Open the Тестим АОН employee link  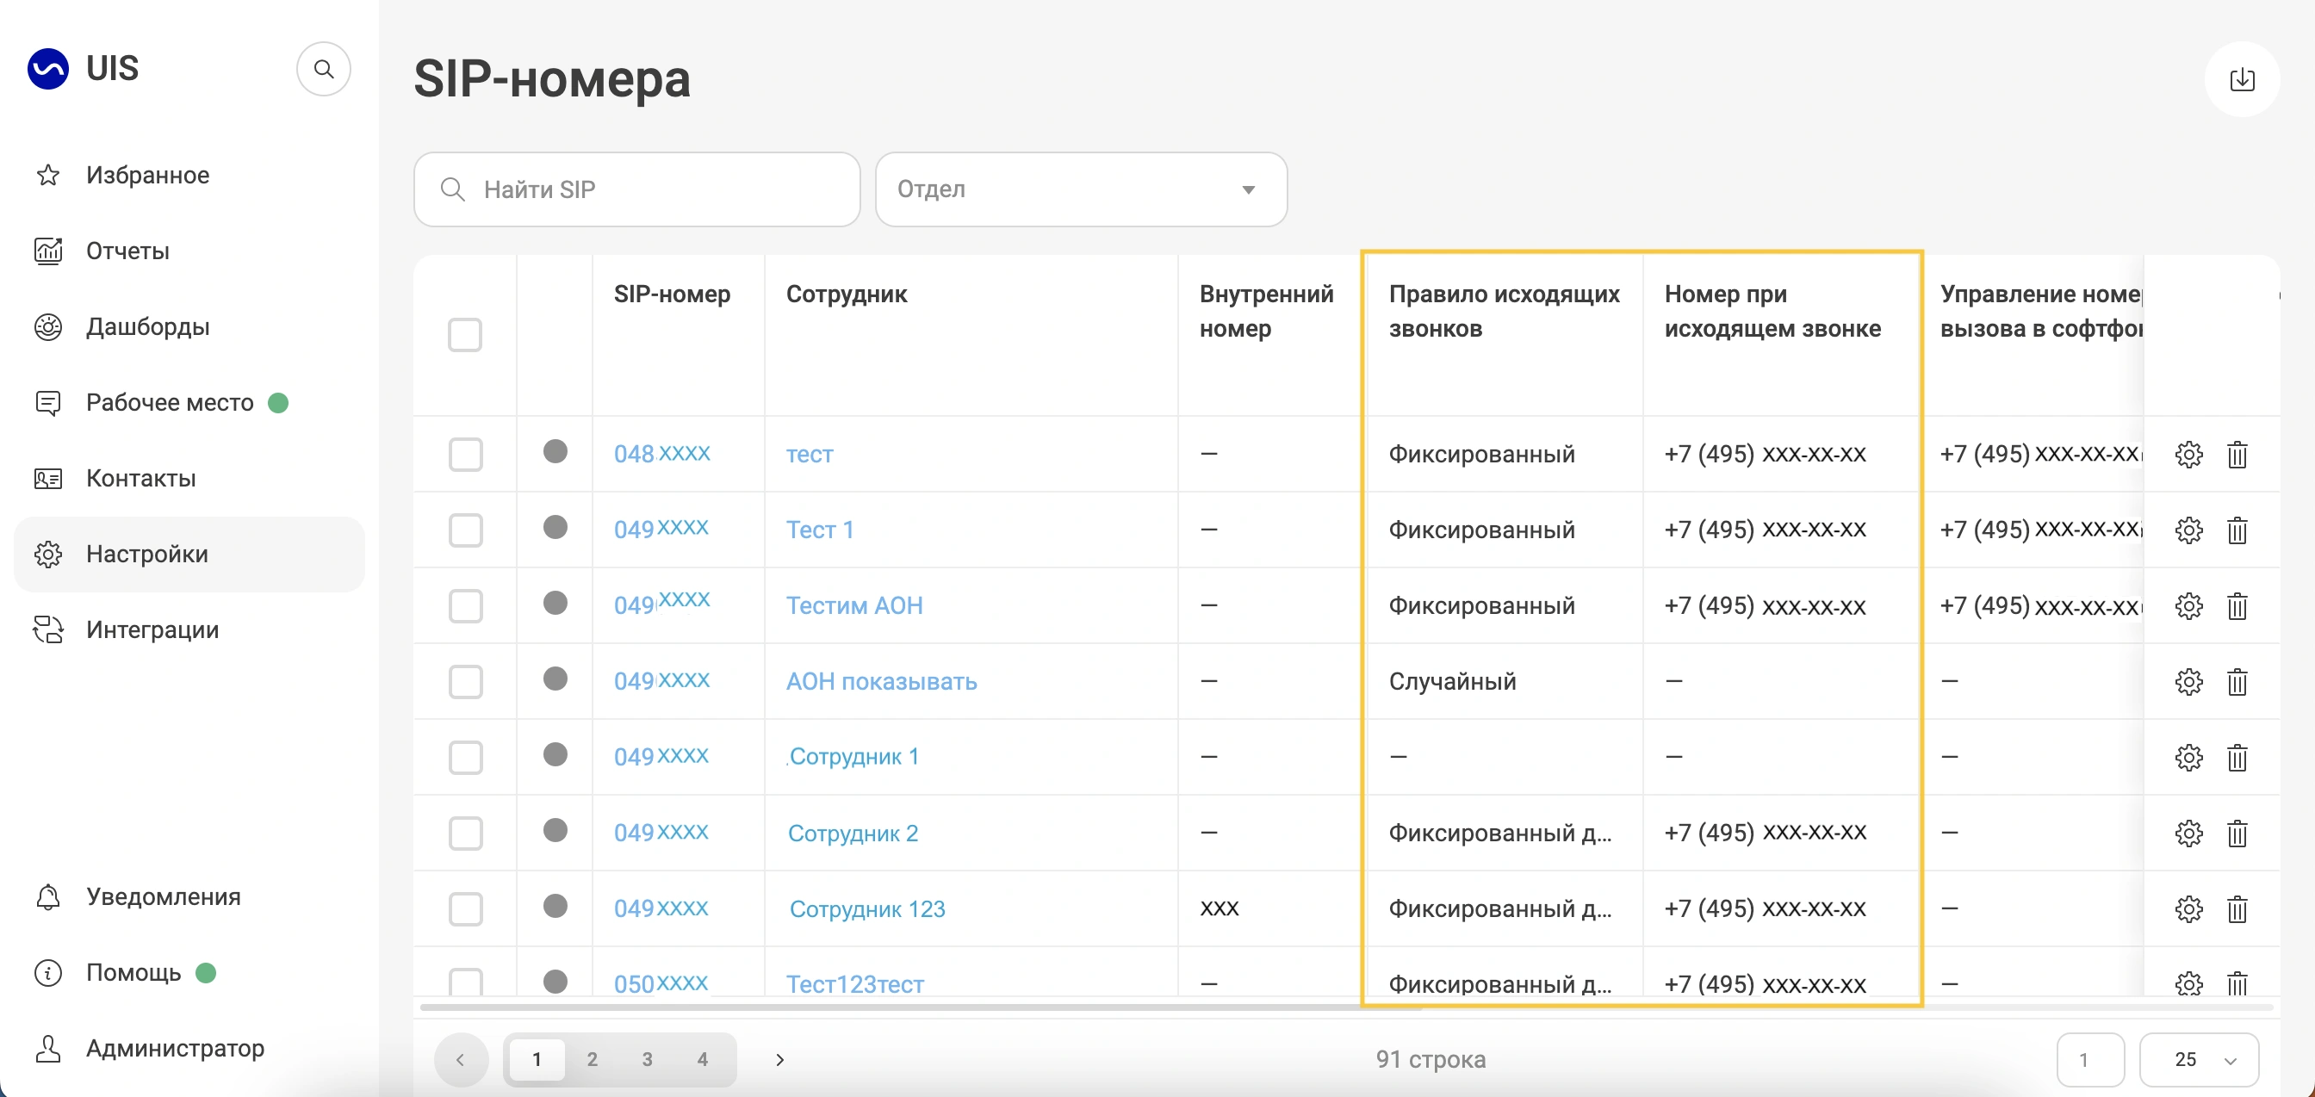tap(853, 605)
